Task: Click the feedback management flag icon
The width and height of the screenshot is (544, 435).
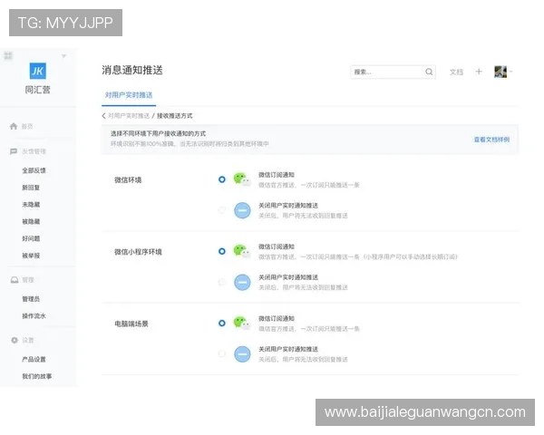Action: [14, 151]
